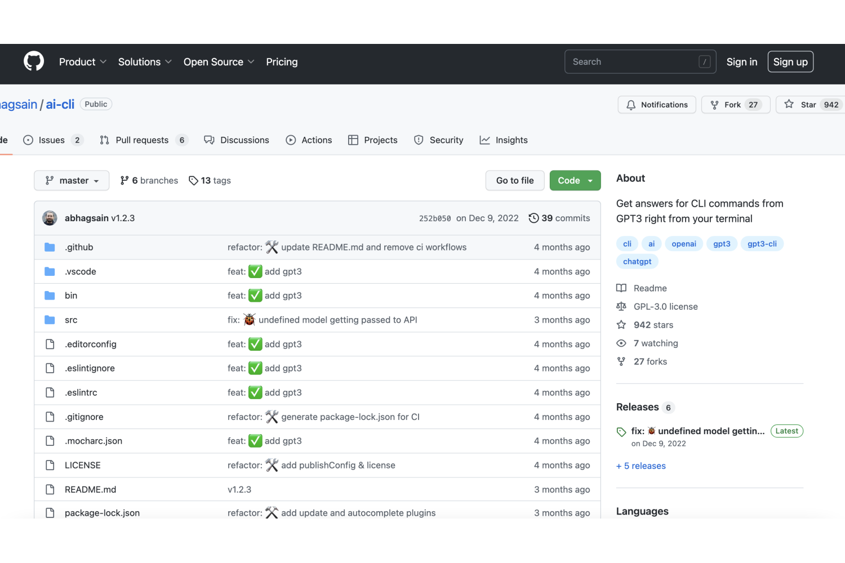Click the 942 star count

(x=831, y=105)
